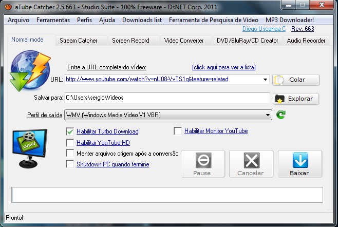Click the globe with lightning download logo
The image size is (338, 227).
point(30,70)
